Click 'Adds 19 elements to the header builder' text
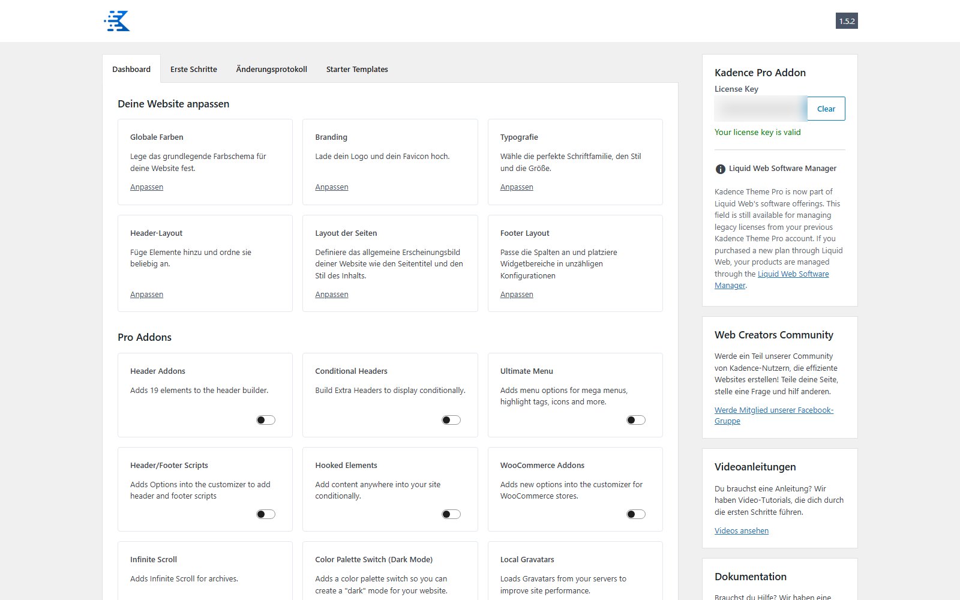 click(199, 391)
